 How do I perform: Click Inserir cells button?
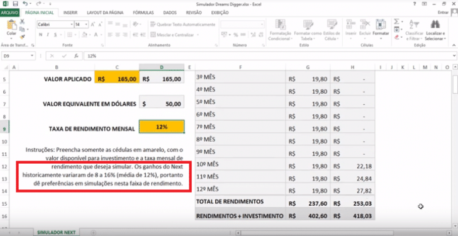click(351, 30)
